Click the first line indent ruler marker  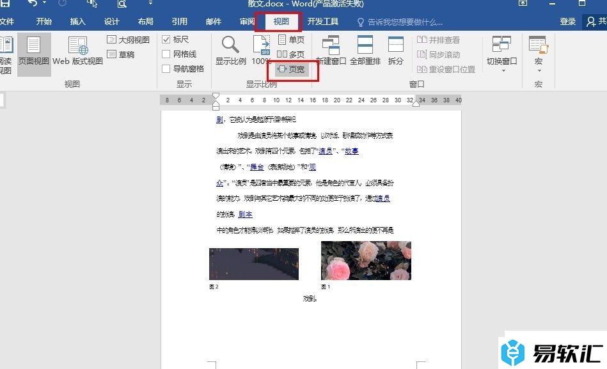[x=216, y=96]
